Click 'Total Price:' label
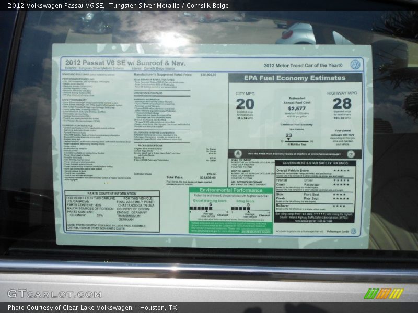 point(175,177)
